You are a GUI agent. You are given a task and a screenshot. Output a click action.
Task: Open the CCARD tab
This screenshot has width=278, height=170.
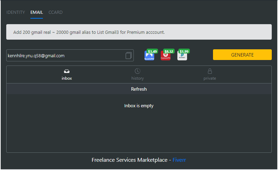[55, 12]
